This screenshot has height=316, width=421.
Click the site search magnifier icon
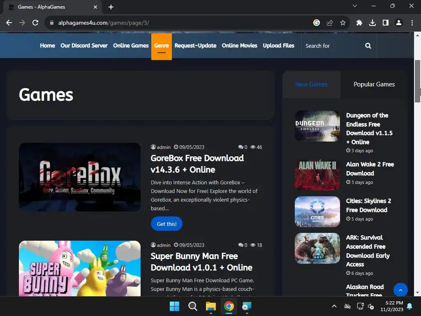click(368, 46)
